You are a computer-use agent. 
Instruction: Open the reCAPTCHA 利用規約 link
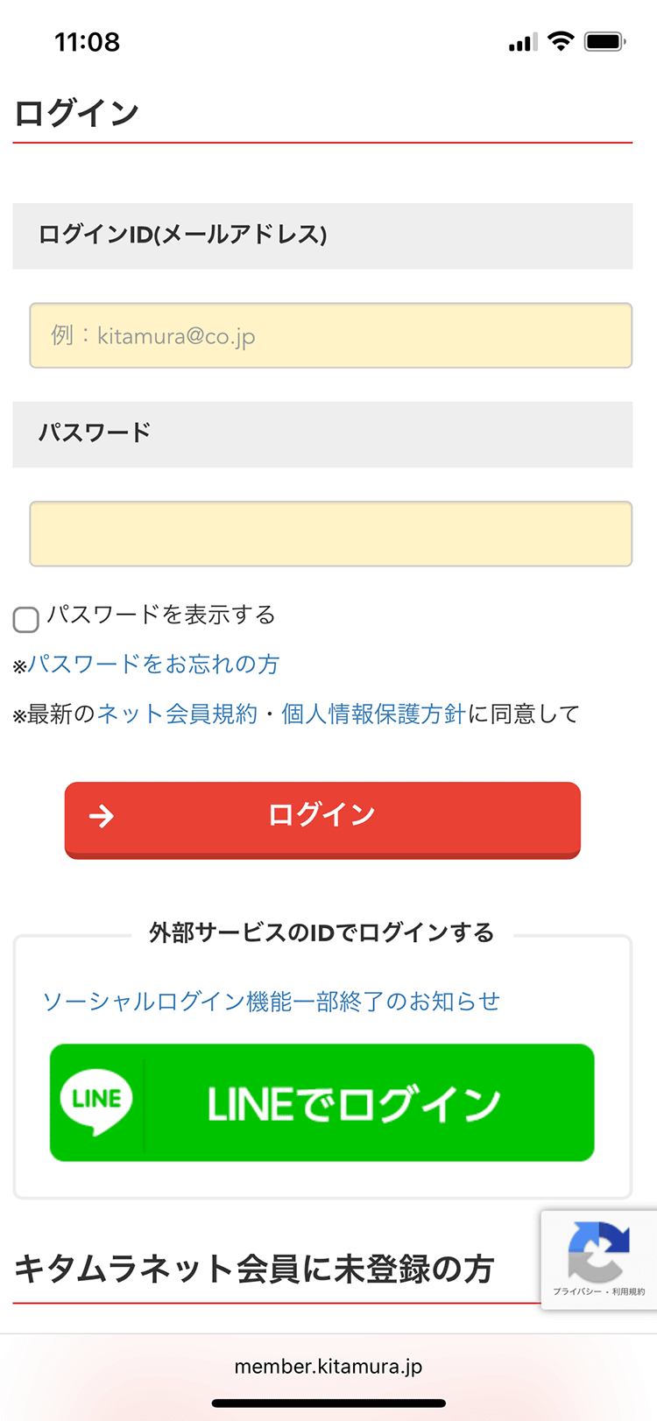coord(629,1291)
